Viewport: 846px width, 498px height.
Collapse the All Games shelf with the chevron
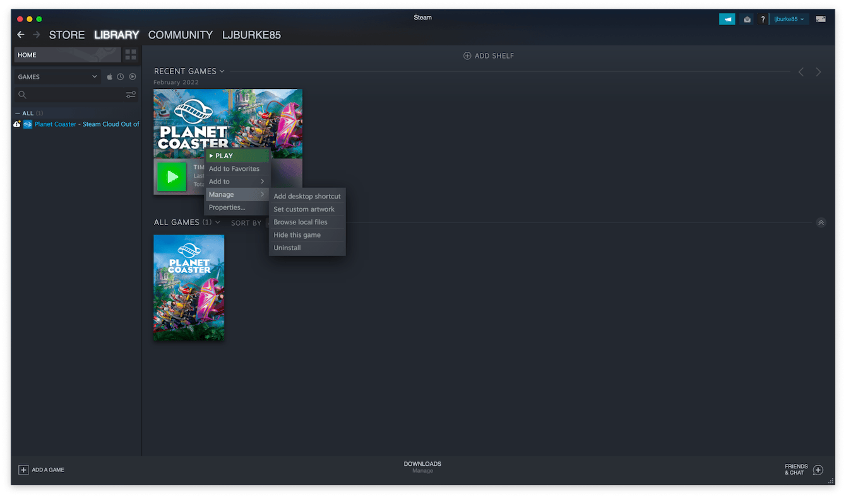(821, 222)
